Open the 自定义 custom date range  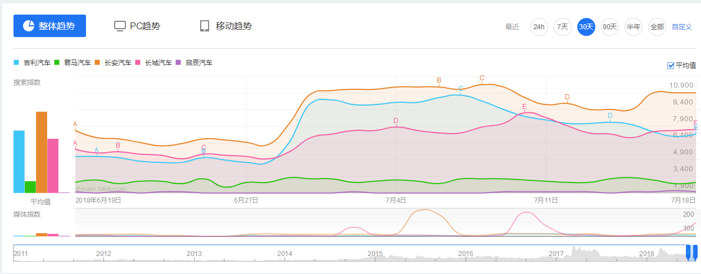(x=682, y=26)
